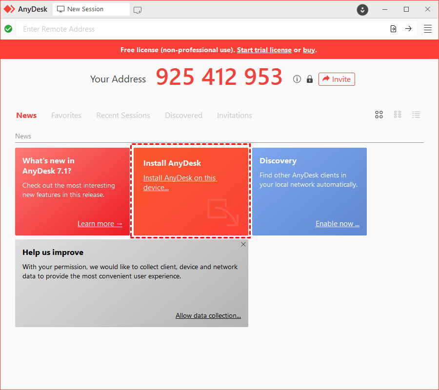
Task: Open the hamburger main menu
Action: (428, 29)
